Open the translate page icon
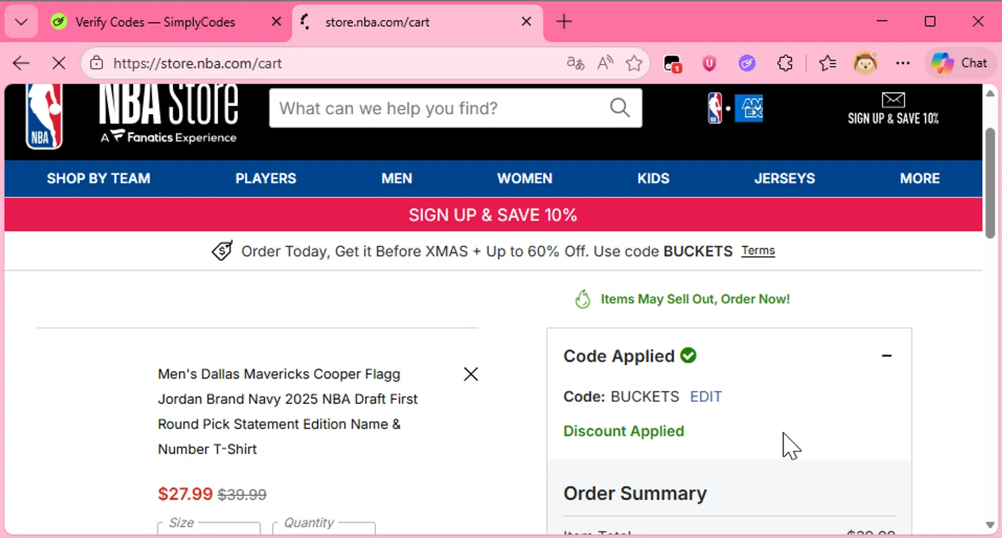The width and height of the screenshot is (1002, 538). click(x=575, y=63)
